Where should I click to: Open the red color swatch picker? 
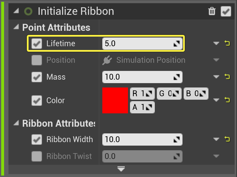tap(115, 100)
